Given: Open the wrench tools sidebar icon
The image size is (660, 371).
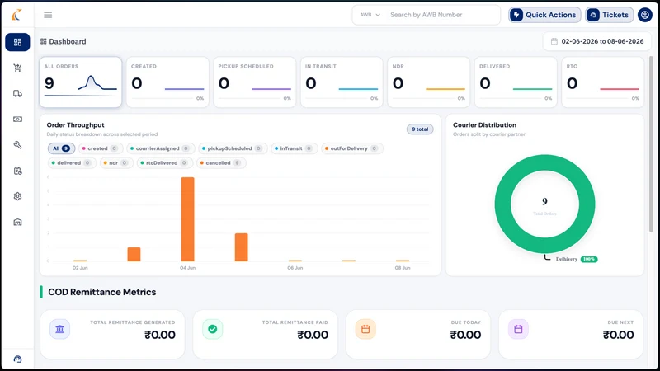Looking at the screenshot, I should pyautogui.click(x=17, y=145).
